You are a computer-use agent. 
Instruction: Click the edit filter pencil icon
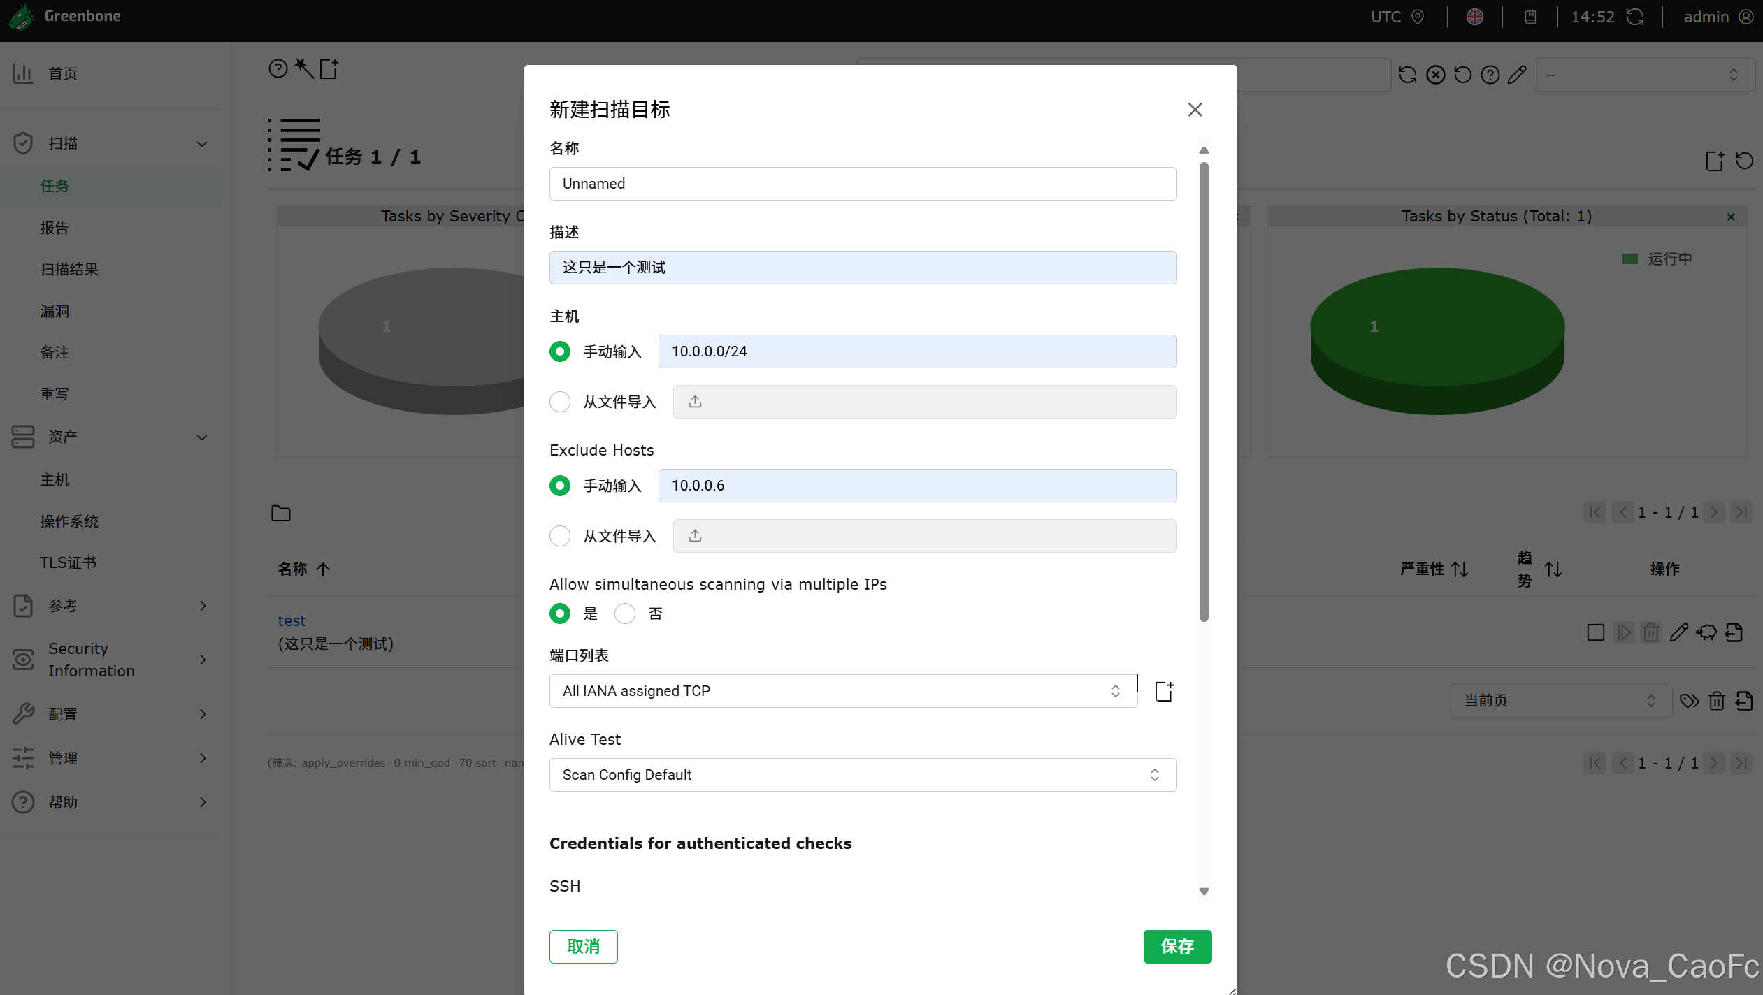(x=1516, y=75)
